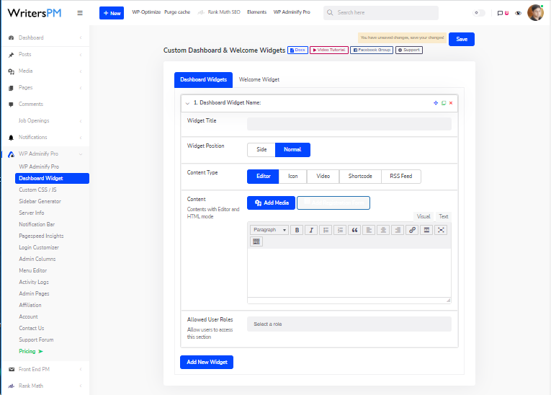Click Add New Widget button
Screen dimensions: 551x395
(207, 363)
